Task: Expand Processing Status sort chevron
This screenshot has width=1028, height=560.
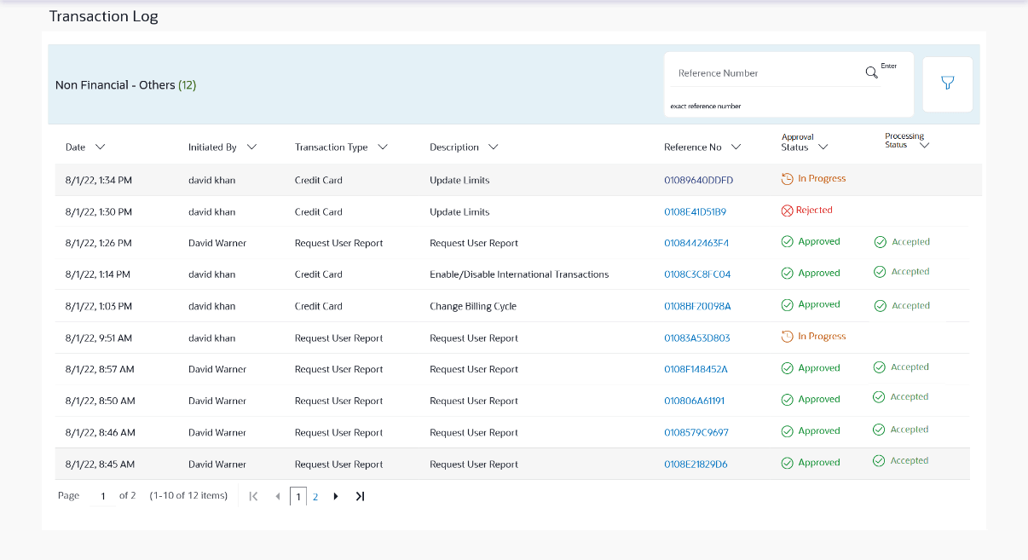Action: tap(924, 145)
